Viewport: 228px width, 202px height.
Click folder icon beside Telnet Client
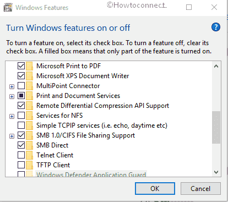[x=29, y=155]
